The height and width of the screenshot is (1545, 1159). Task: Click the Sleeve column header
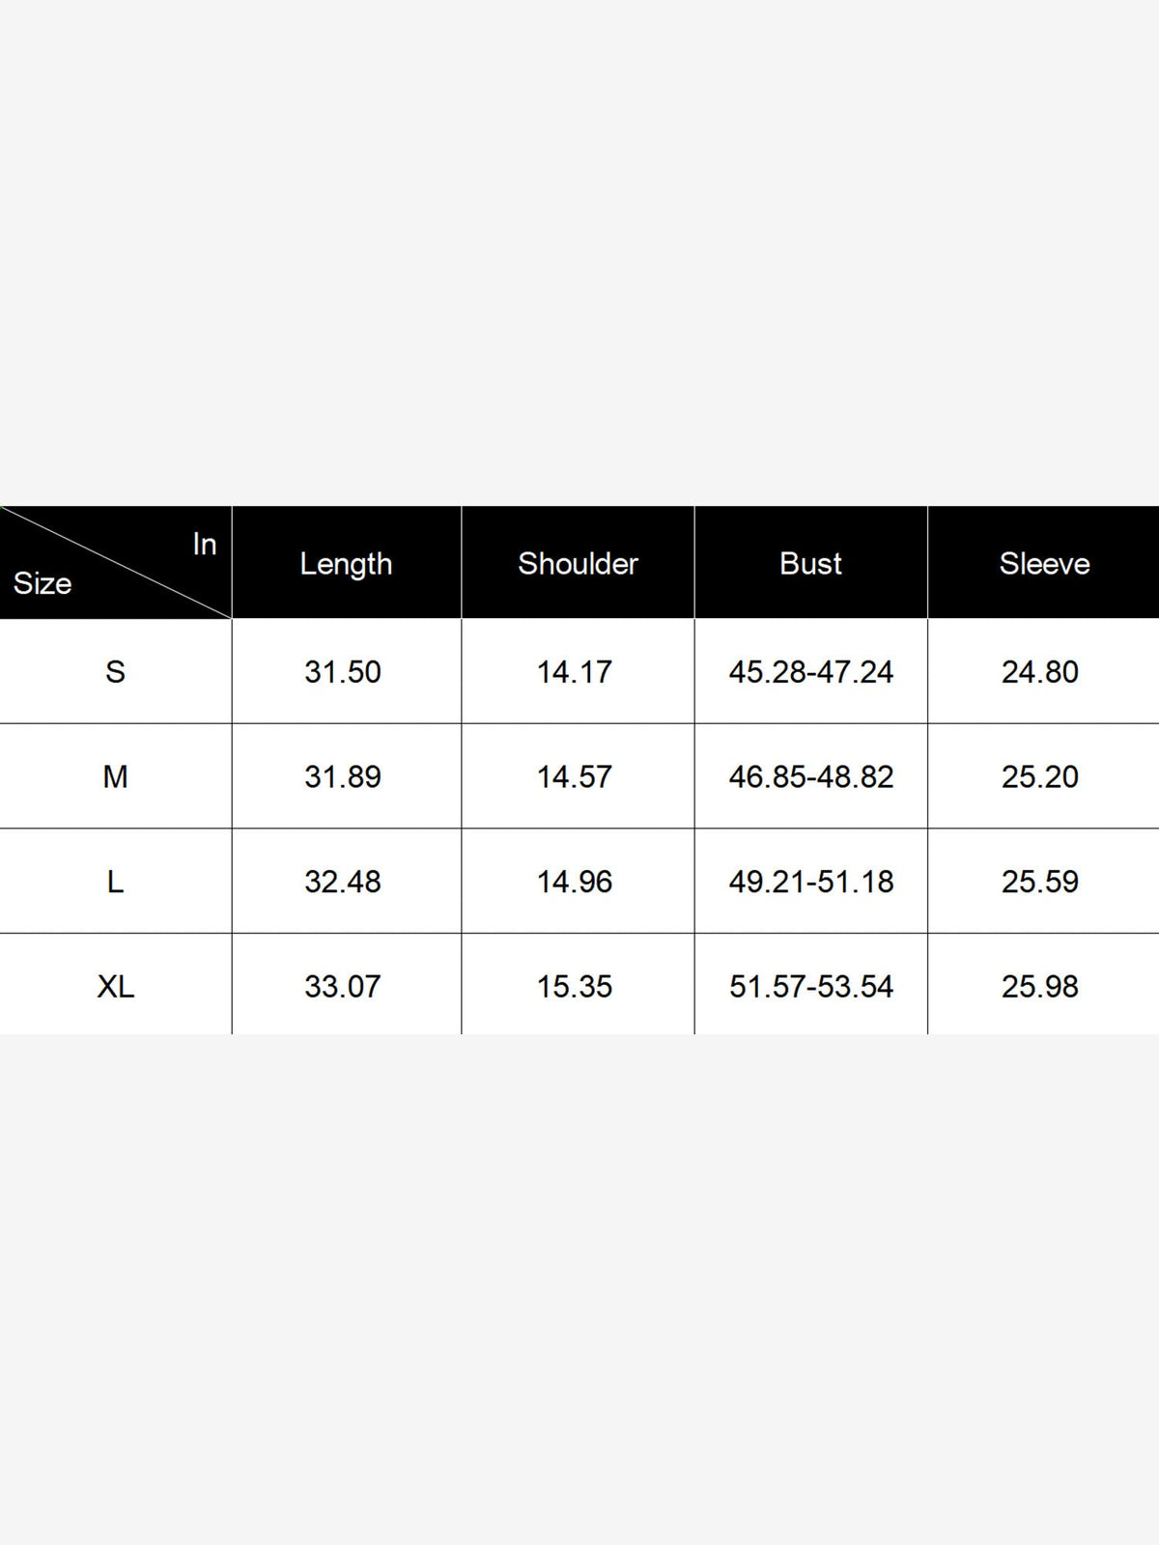(x=1044, y=563)
